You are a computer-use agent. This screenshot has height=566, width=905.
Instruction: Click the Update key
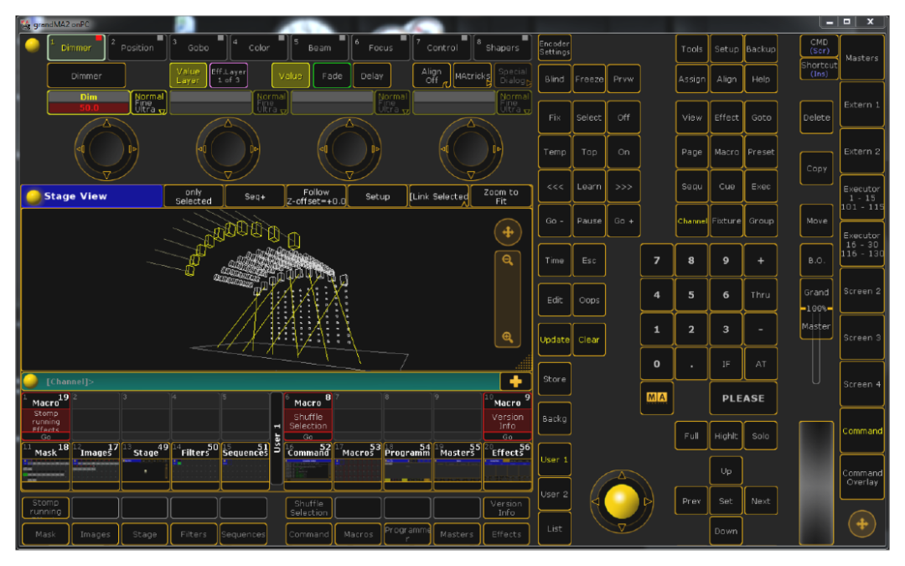point(554,340)
